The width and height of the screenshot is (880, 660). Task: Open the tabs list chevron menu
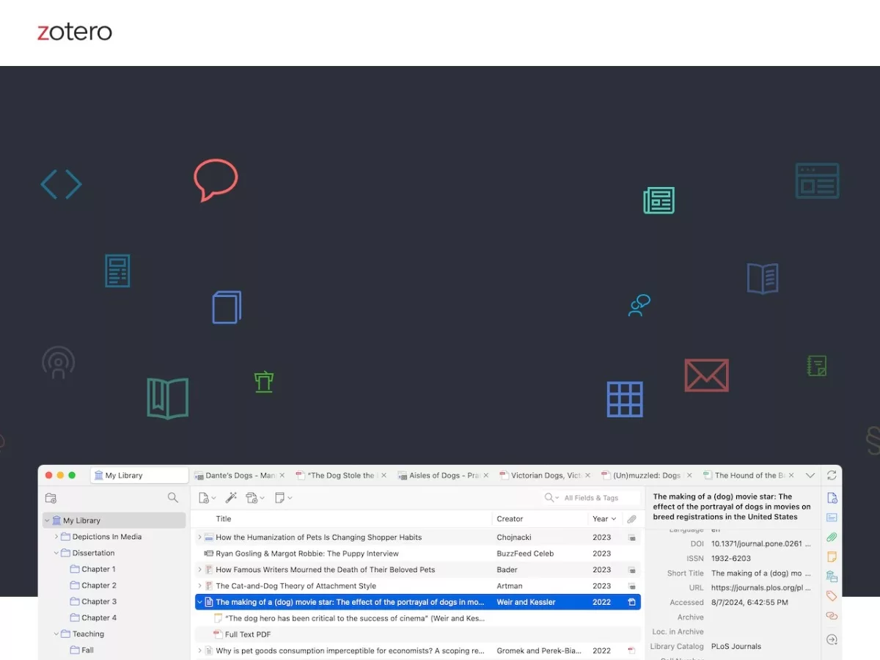click(x=810, y=475)
